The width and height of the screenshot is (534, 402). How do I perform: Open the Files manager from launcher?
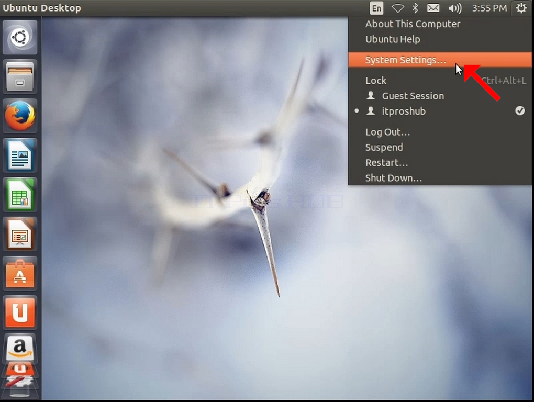(20, 76)
